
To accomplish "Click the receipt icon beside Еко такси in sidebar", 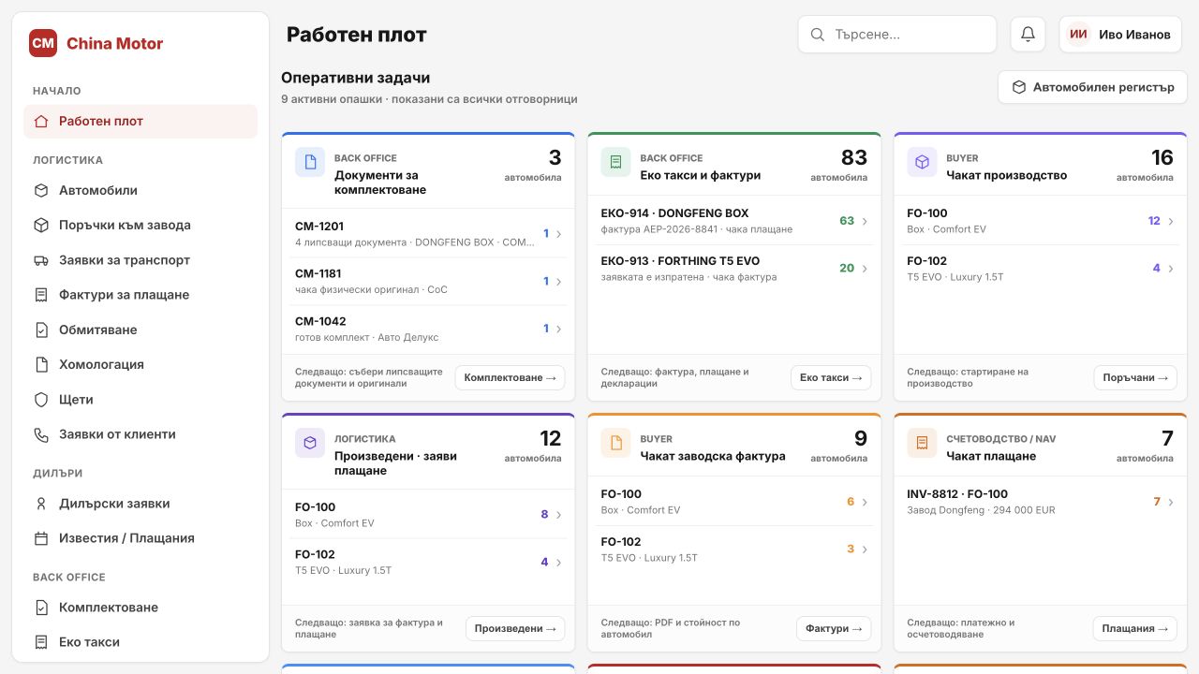I will click(41, 642).
